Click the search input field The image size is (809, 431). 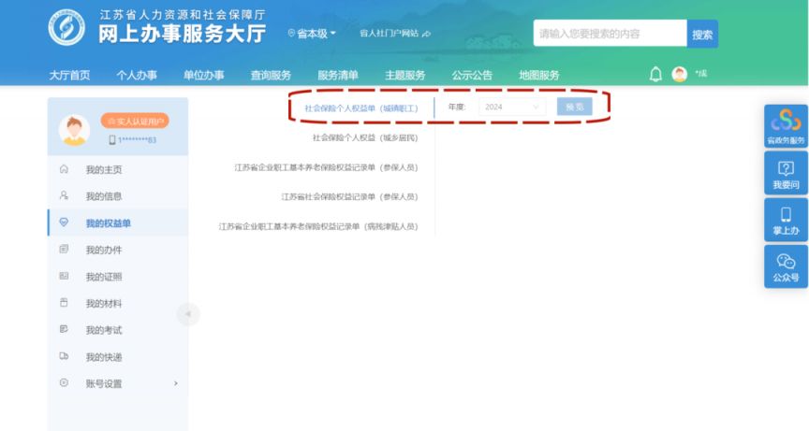(610, 34)
